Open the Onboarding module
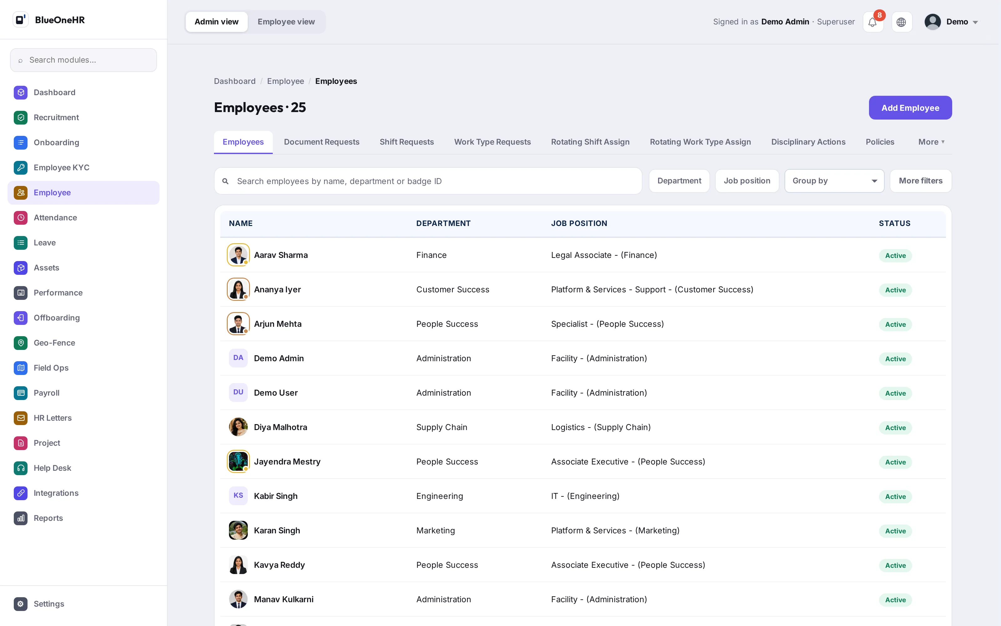The height and width of the screenshot is (626, 1001). pos(84,142)
